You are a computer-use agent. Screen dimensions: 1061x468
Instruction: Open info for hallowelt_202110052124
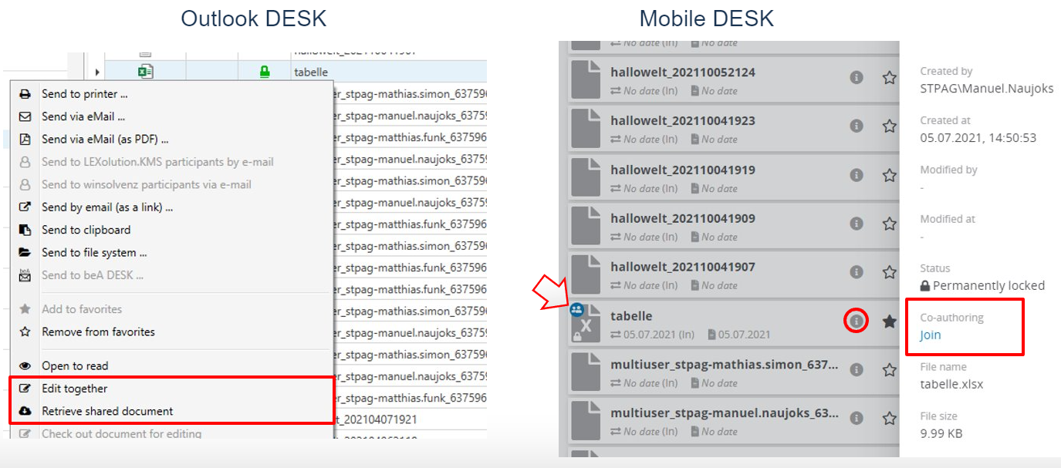tap(856, 77)
